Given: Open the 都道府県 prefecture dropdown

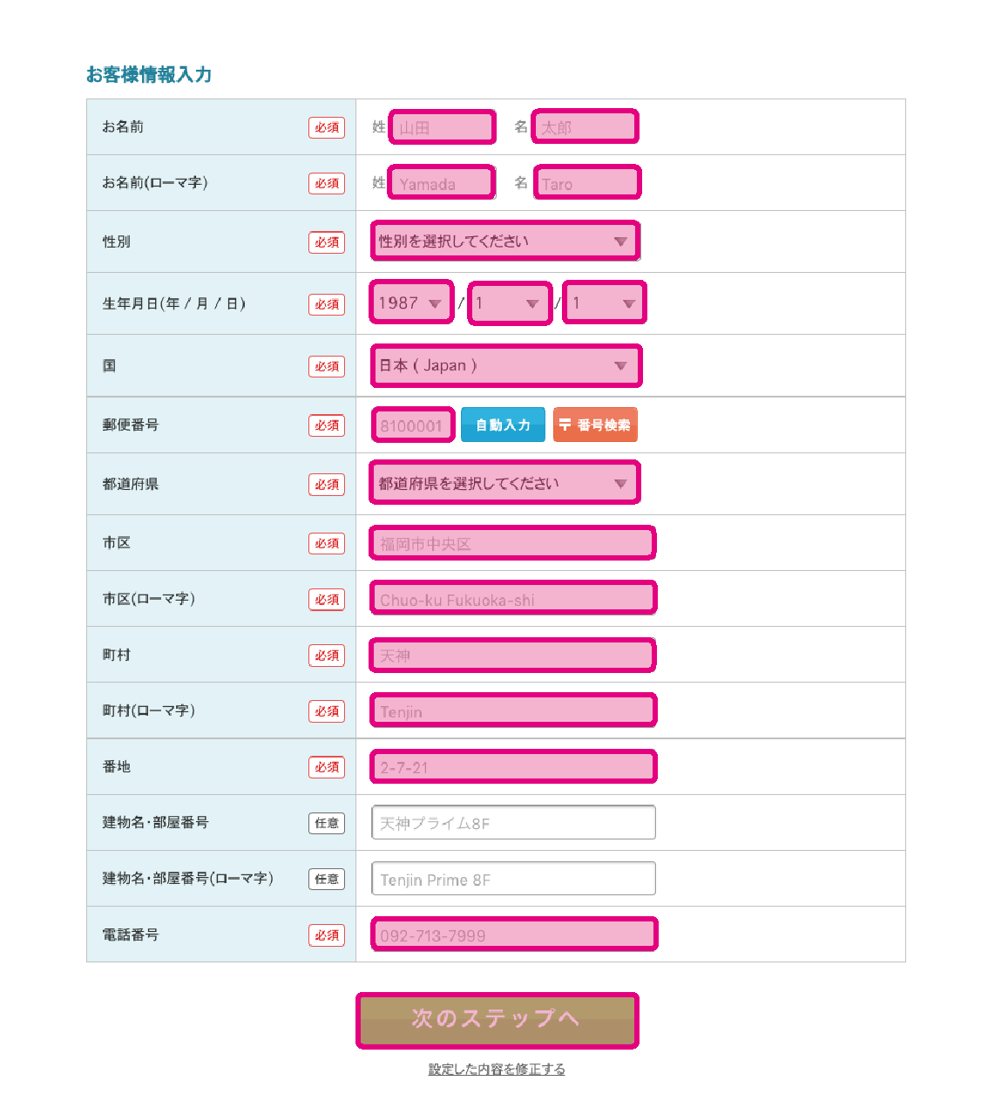Looking at the screenshot, I should coord(505,483).
